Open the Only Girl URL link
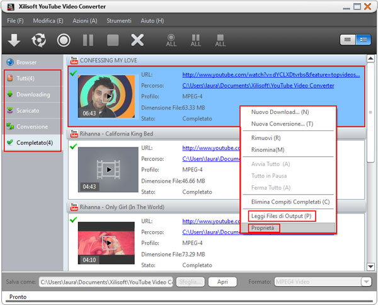 211,221
